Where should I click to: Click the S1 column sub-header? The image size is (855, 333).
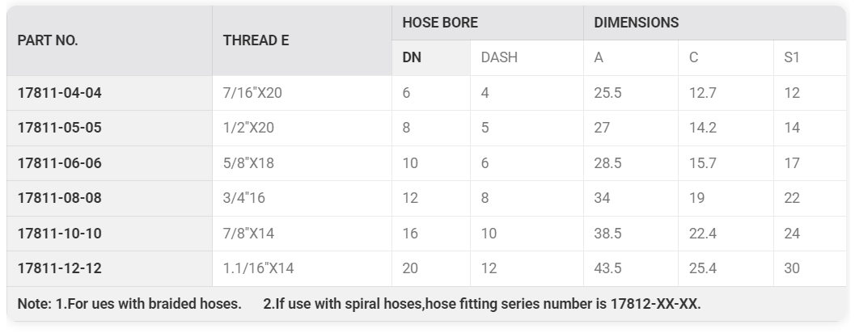point(810,57)
